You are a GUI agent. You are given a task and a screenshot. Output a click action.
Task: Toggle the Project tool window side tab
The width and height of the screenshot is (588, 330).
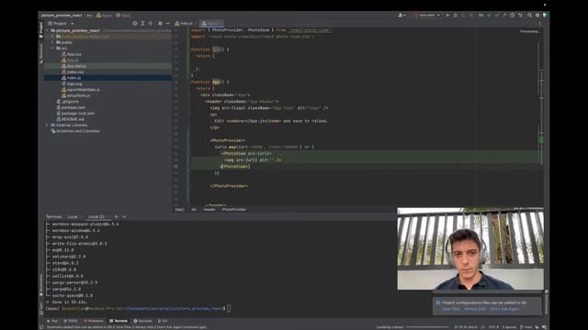(x=40, y=29)
